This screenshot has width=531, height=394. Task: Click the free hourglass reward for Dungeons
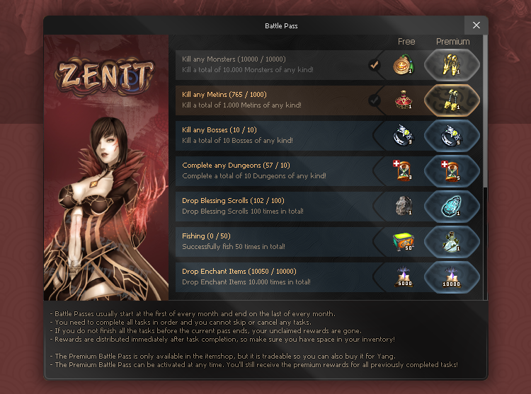pos(403,170)
